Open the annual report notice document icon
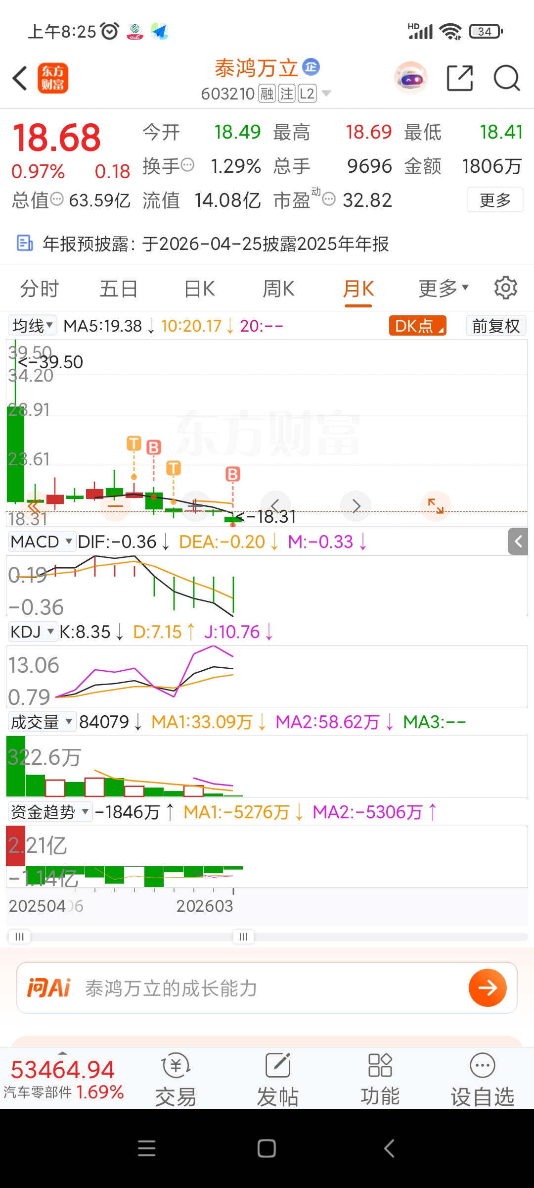Image resolution: width=534 pixels, height=1188 pixels. tap(25, 244)
